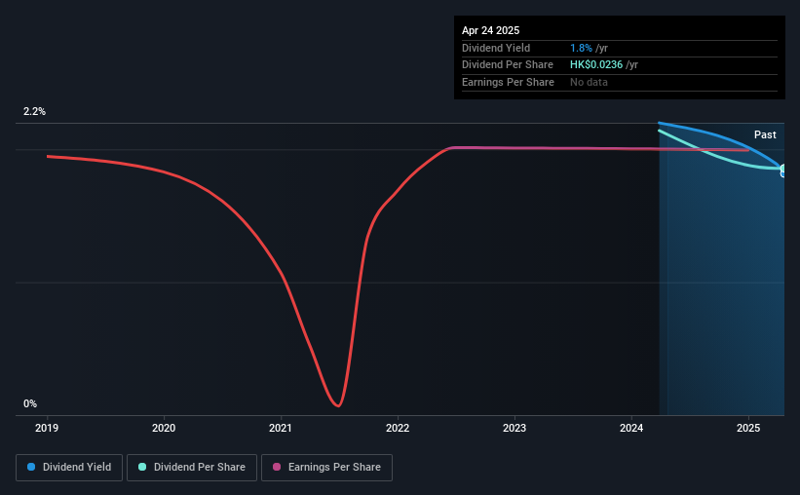Image resolution: width=800 pixels, height=495 pixels.
Task: Click the 2.2% y-axis label
Action: 34,111
